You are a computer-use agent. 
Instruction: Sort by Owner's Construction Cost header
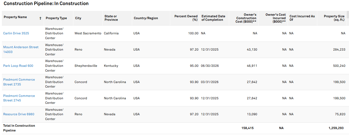pos(246,18)
